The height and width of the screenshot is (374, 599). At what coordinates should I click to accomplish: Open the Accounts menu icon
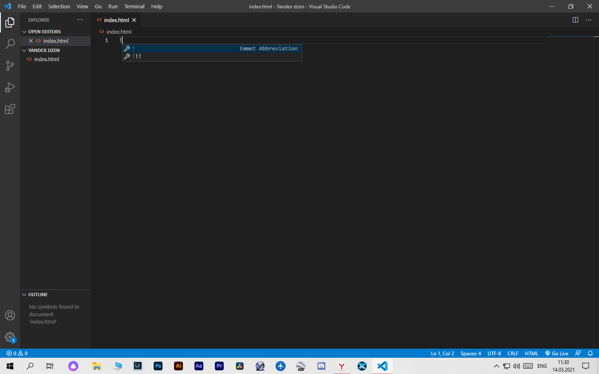pyautogui.click(x=10, y=316)
